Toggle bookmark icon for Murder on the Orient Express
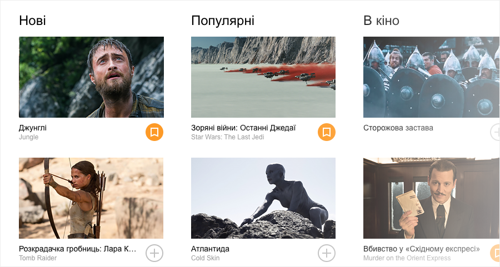 [495, 253]
